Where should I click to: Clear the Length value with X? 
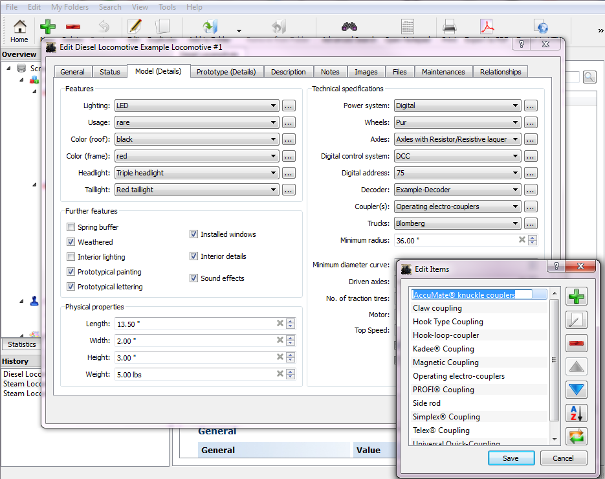280,324
